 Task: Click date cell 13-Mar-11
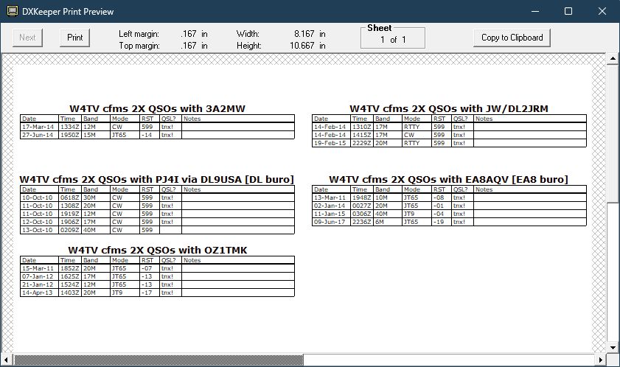point(330,198)
